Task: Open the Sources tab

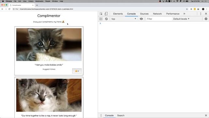Action: pos(144,14)
